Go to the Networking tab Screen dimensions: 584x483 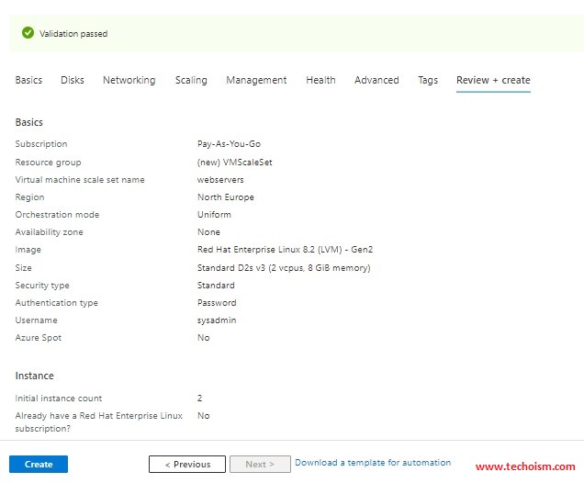129,80
